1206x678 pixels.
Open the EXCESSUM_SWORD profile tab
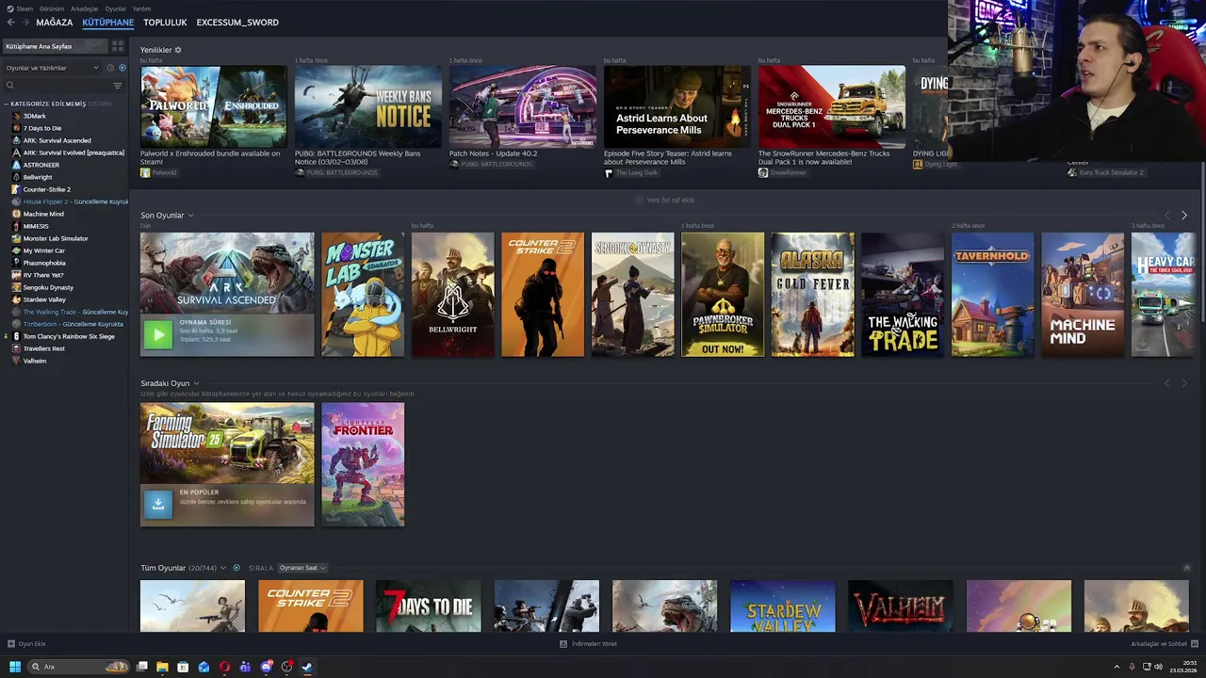click(x=237, y=23)
